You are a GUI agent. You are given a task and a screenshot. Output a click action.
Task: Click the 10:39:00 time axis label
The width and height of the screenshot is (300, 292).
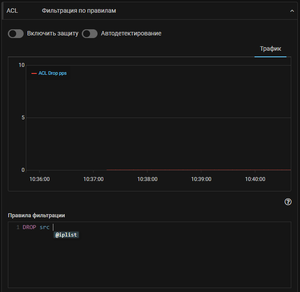click(x=201, y=179)
